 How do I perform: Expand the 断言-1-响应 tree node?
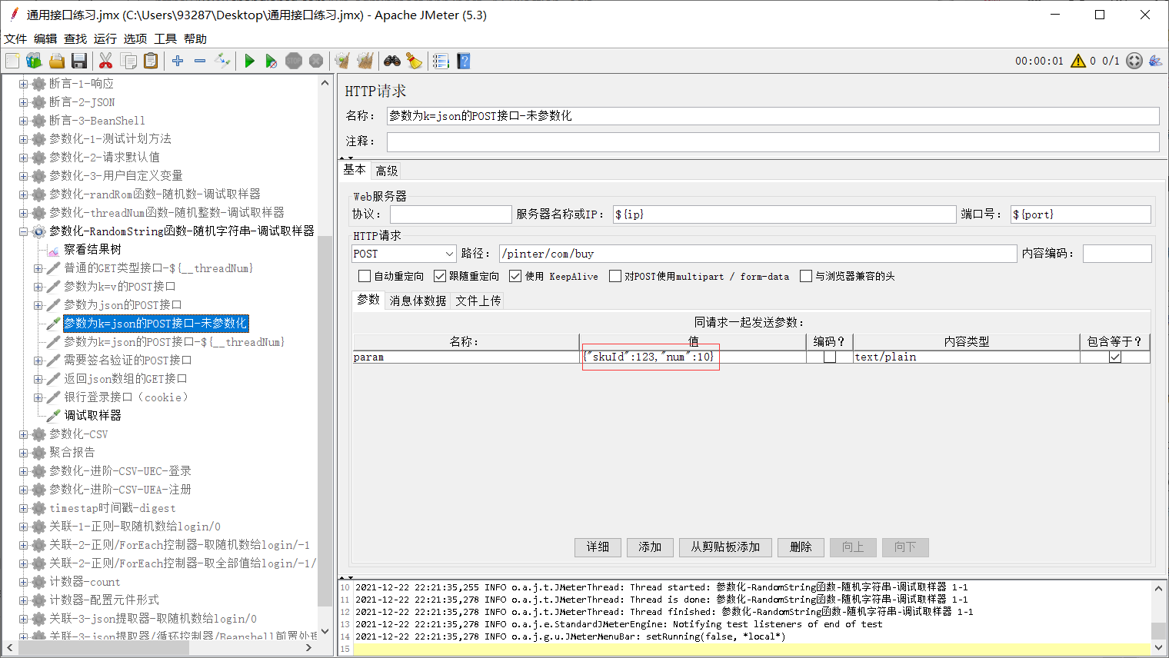[23, 84]
